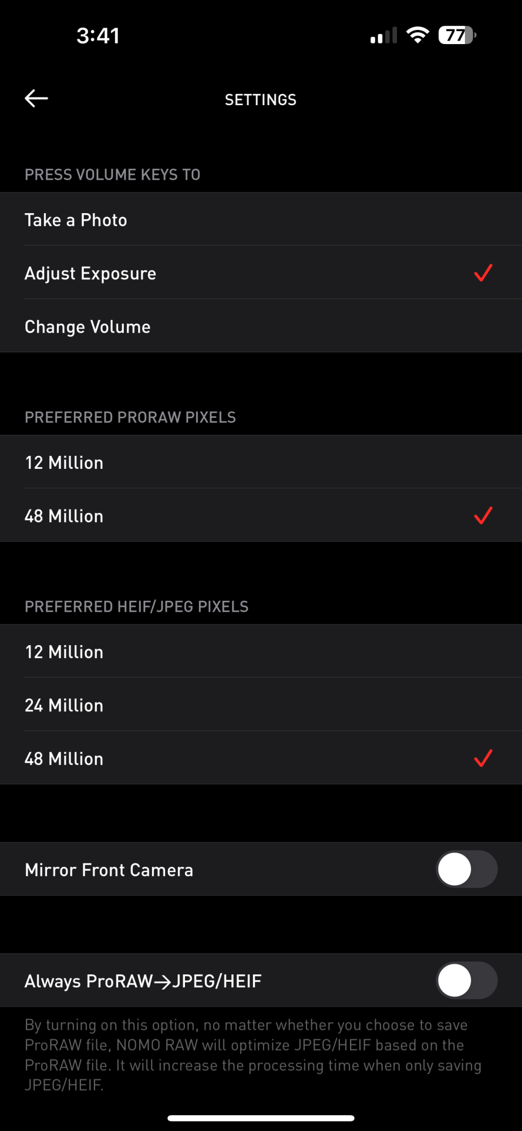522x1131 pixels.
Task: Tap the back arrow icon
Action: [x=36, y=98]
